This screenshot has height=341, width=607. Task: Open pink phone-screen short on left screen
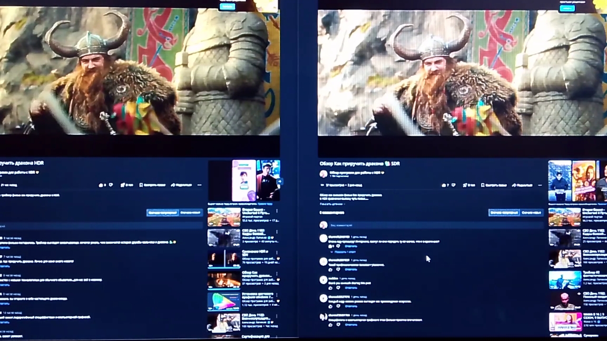(x=244, y=180)
